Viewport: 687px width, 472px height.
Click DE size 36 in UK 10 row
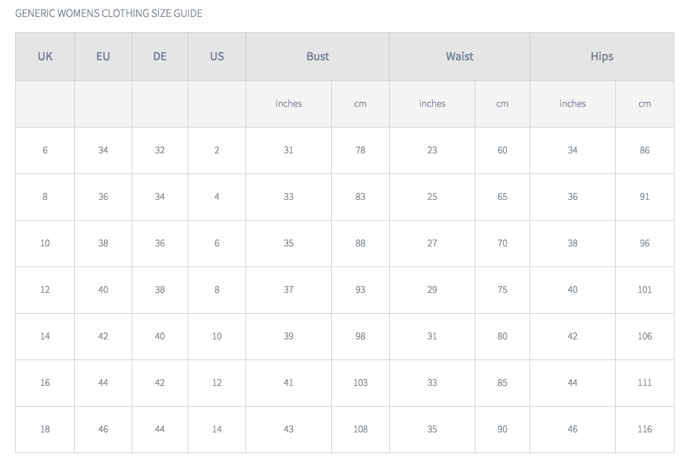point(160,243)
